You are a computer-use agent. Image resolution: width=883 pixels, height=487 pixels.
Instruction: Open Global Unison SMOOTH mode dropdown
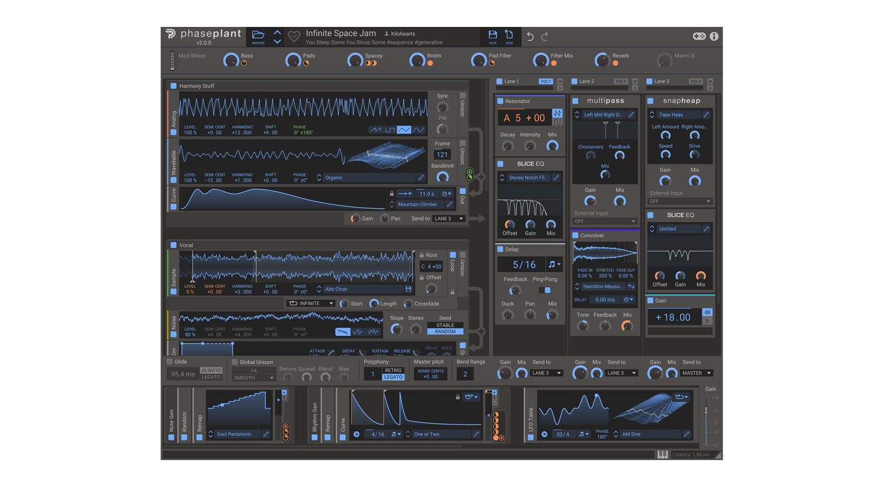(x=253, y=378)
